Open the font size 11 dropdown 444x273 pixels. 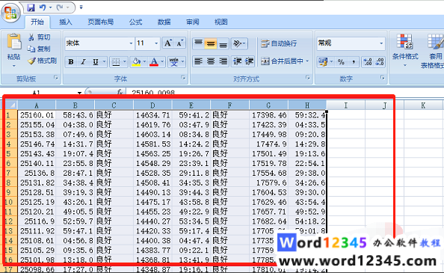tap(156, 43)
